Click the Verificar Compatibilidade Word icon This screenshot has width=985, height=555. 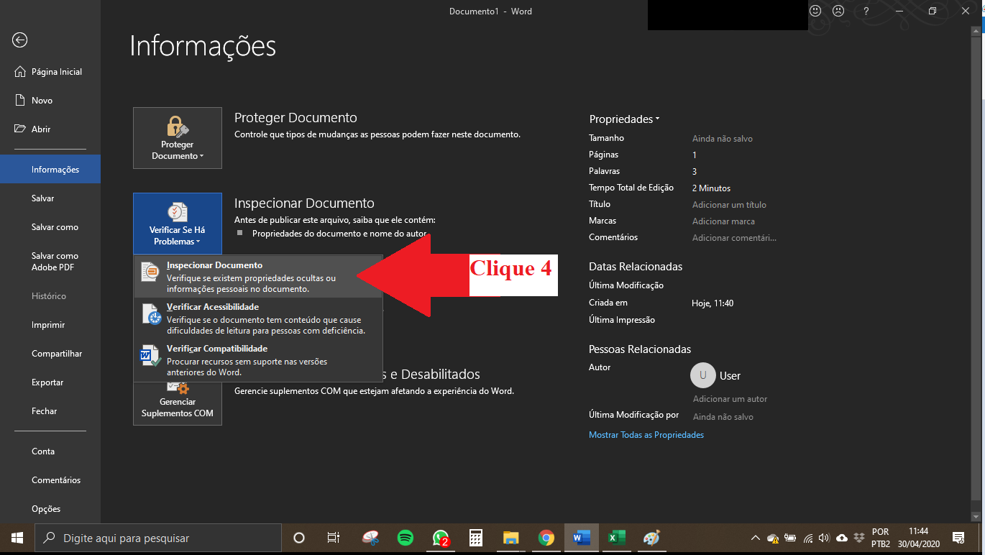(x=150, y=356)
